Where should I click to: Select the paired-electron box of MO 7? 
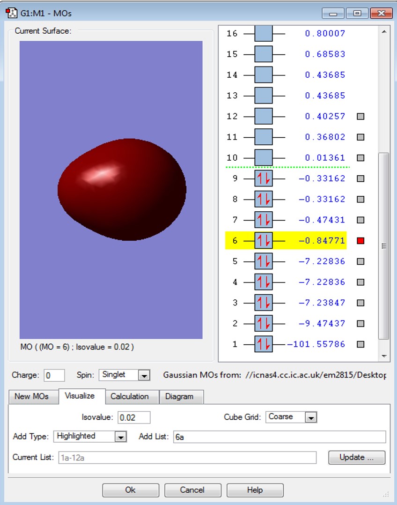click(264, 220)
